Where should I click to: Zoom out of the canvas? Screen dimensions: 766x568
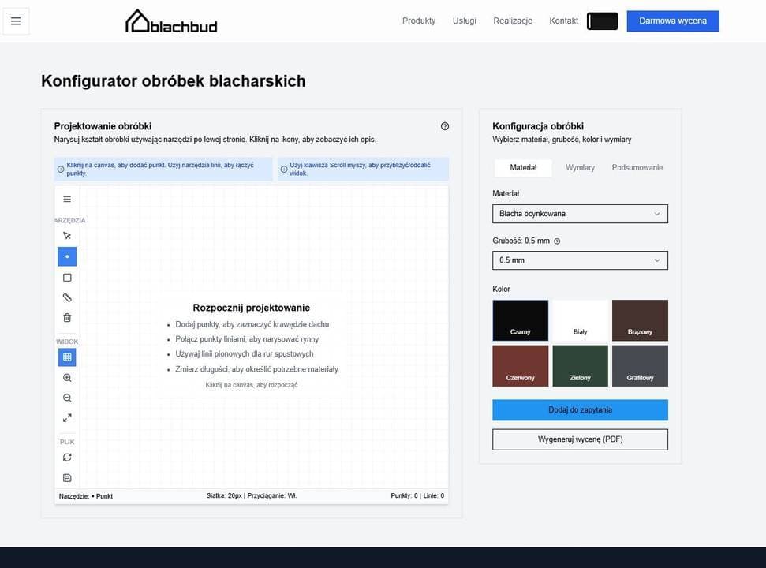[x=67, y=398]
